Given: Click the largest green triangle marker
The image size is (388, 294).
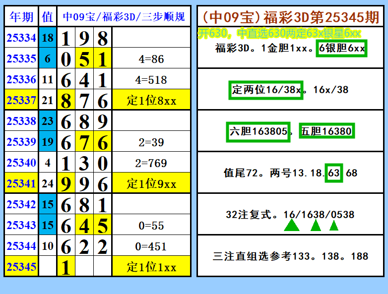Looking at the screenshot, I should coord(292,225).
